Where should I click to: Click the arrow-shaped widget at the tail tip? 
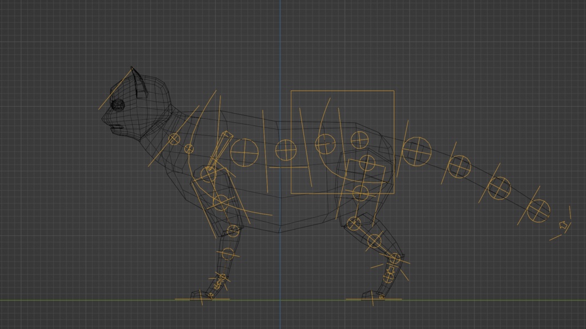(561, 224)
